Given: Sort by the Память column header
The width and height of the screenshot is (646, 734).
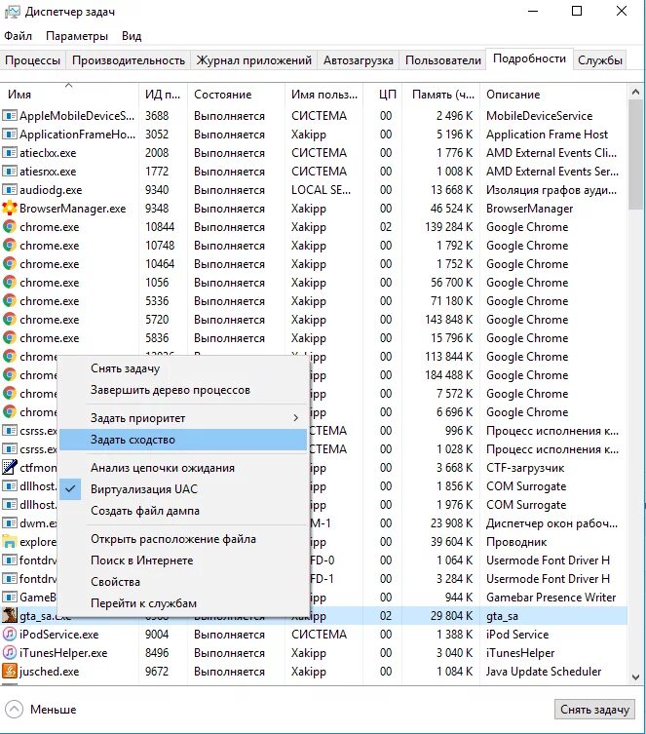Looking at the screenshot, I should (441, 95).
